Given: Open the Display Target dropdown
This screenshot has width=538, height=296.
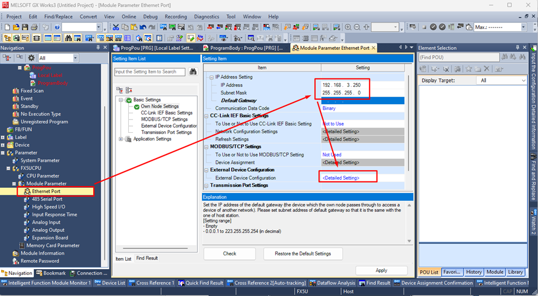Looking at the screenshot, I should click(x=523, y=80).
